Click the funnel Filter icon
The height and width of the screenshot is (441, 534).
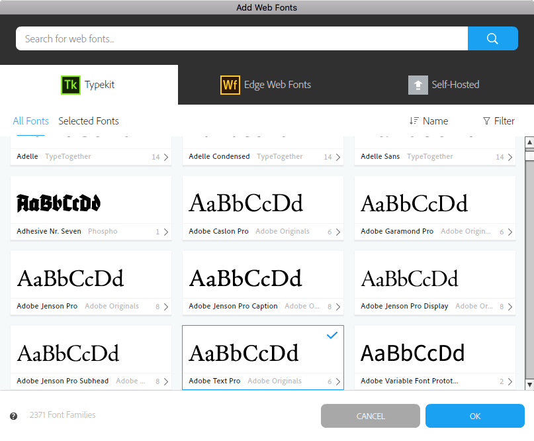486,121
